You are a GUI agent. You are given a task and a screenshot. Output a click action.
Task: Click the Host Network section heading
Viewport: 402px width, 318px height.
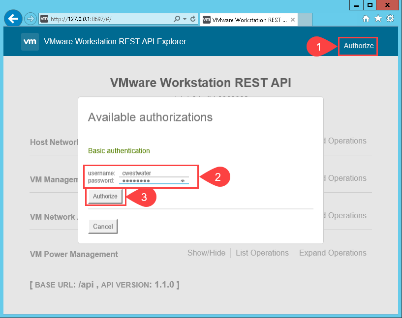[54, 142]
